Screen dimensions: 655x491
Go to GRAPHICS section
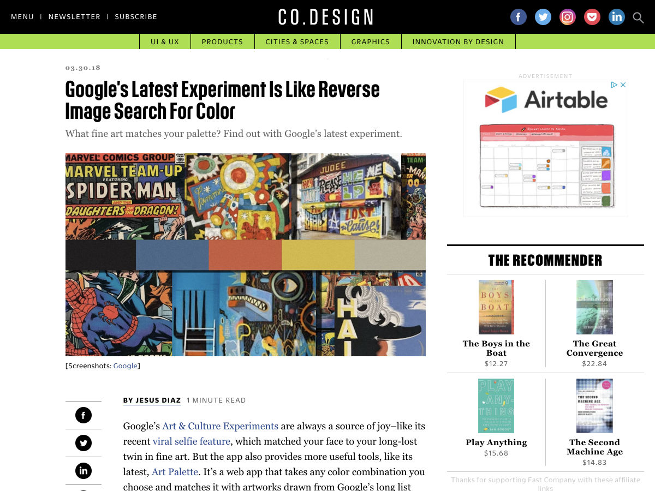[371, 41]
